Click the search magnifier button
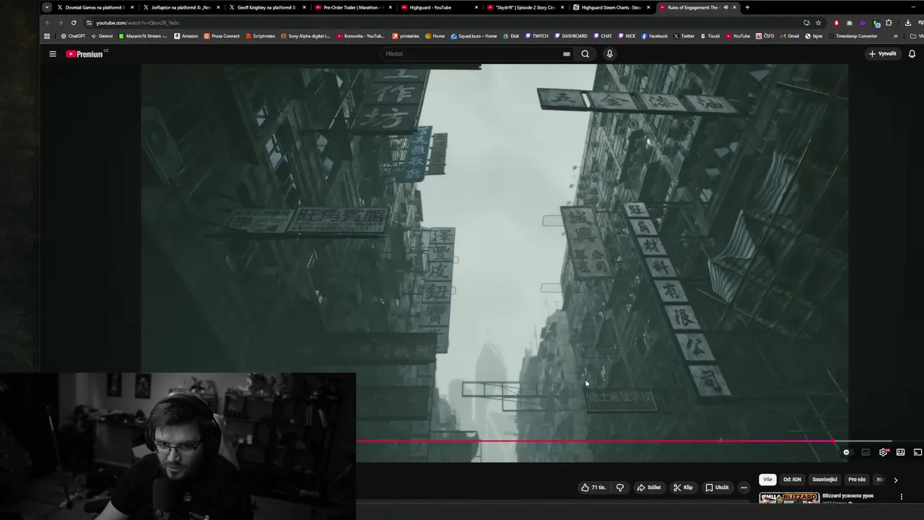 585,53
